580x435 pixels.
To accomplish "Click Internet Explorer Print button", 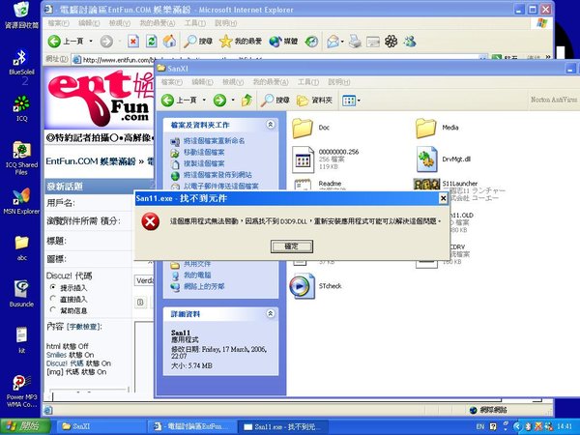I will pos(355,41).
